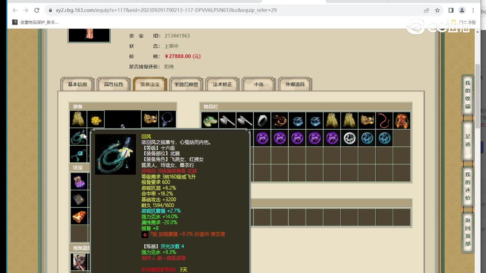486x273 pixels.
Task: Open the Chrome profile menu
Action: pyautogui.click(x=462, y=10)
